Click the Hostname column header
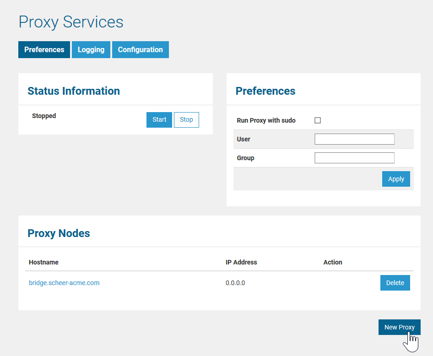This screenshot has width=433, height=356. point(43,262)
